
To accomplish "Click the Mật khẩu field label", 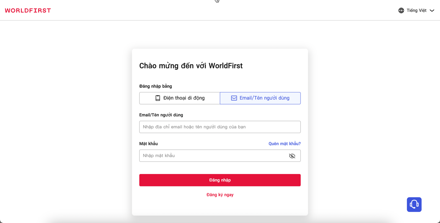I will pyautogui.click(x=148, y=144).
